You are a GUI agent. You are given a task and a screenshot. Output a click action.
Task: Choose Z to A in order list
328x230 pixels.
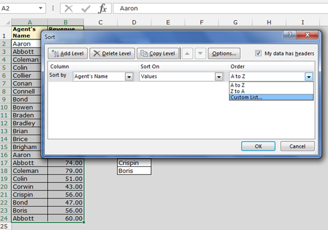coord(271,91)
